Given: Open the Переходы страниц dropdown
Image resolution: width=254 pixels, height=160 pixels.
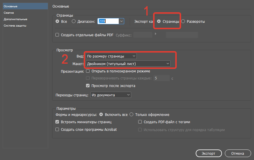Looking at the screenshot, I should pos(111,95).
